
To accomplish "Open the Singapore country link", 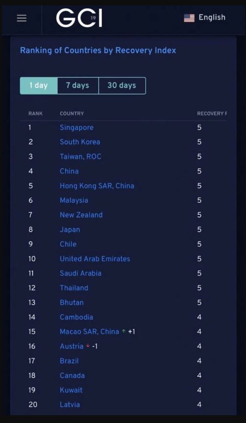I will pyautogui.click(x=77, y=128).
